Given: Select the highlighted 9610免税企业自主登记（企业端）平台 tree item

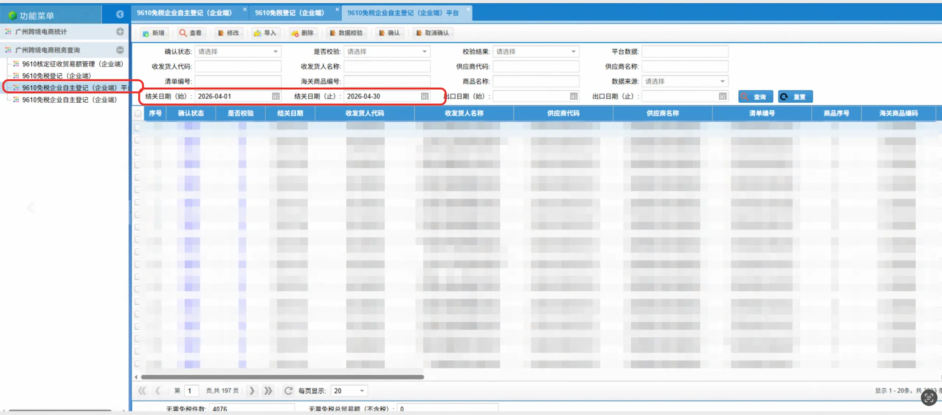Looking at the screenshot, I should (75, 88).
